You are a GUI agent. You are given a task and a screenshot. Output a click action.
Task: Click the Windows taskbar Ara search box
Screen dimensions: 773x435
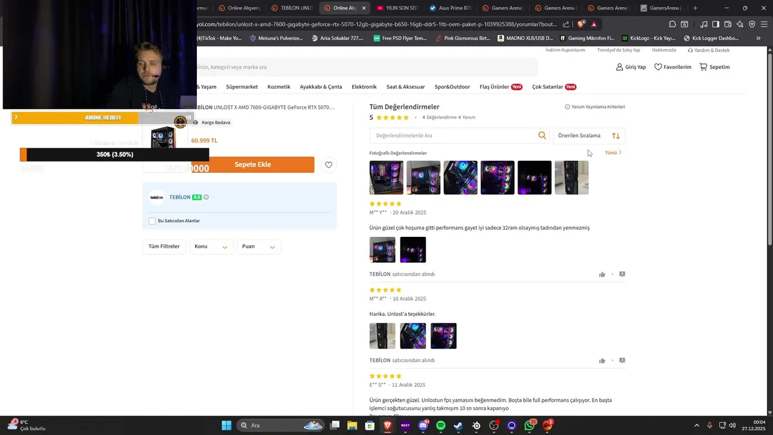point(281,425)
